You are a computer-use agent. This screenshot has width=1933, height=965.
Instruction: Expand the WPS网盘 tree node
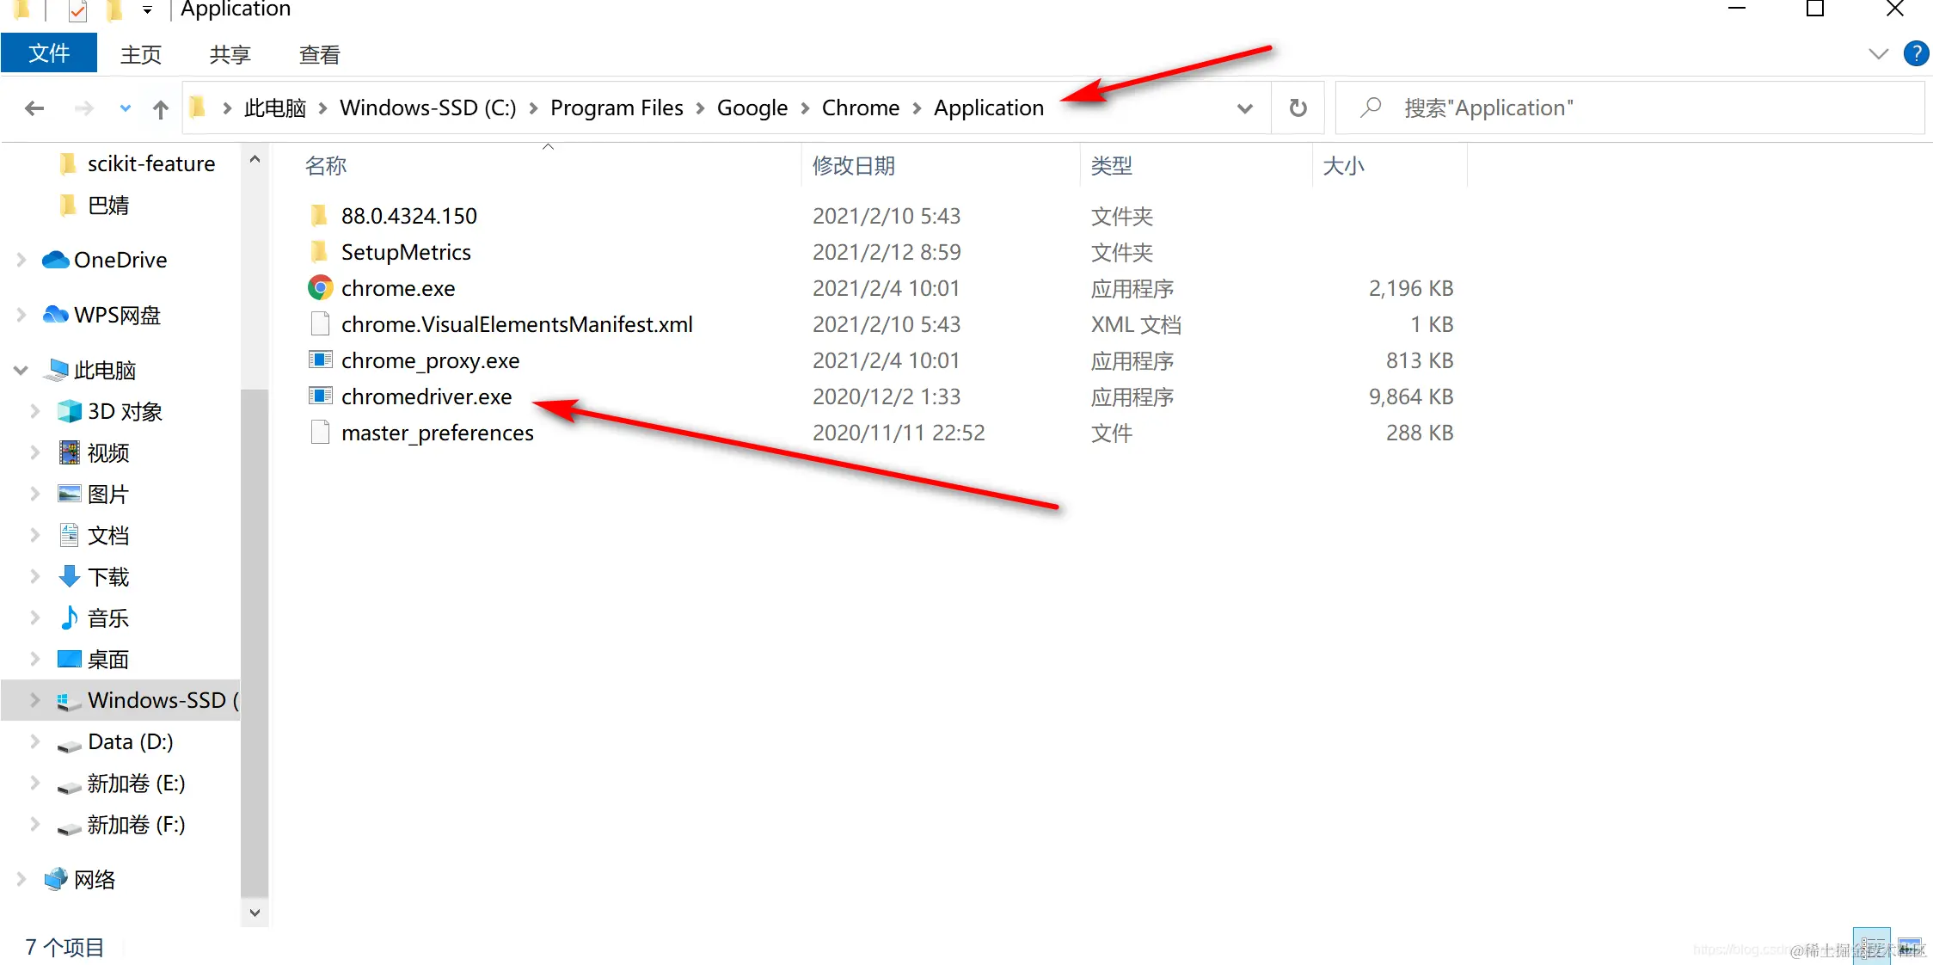click(x=21, y=315)
